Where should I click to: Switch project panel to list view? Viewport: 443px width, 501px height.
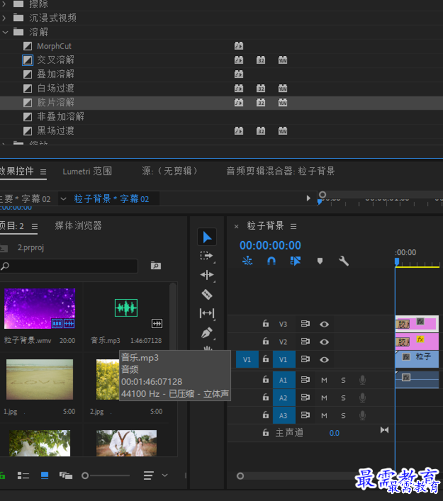pos(23,476)
